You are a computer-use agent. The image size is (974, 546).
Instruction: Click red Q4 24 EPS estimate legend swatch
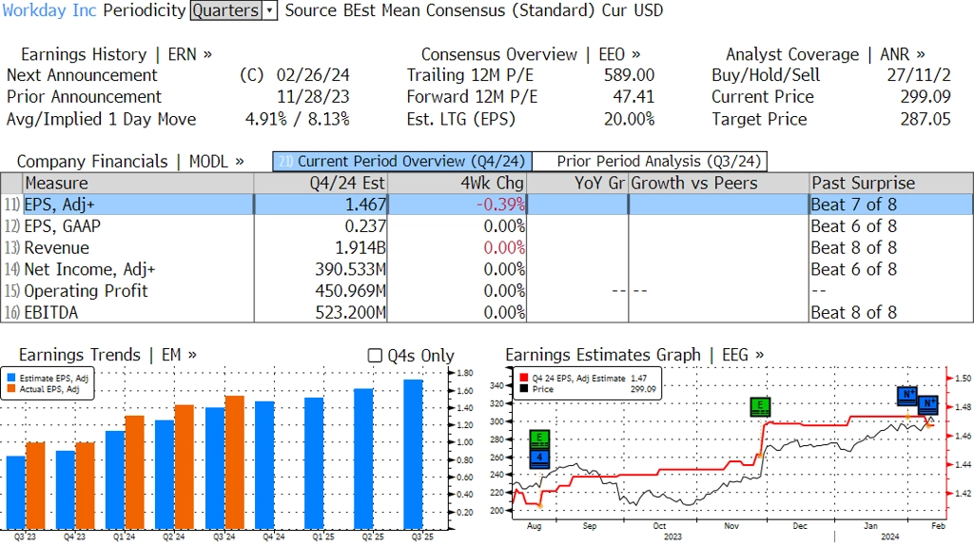click(524, 378)
